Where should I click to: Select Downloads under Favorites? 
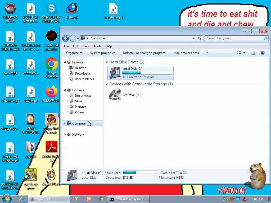83,73
